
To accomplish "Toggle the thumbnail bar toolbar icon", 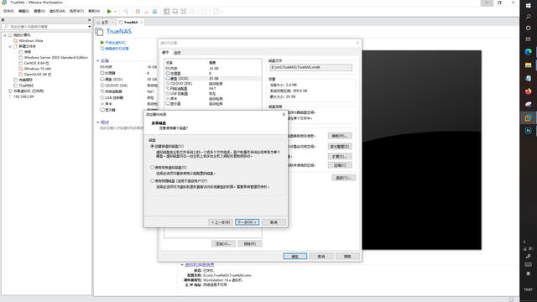I will 175,11.
